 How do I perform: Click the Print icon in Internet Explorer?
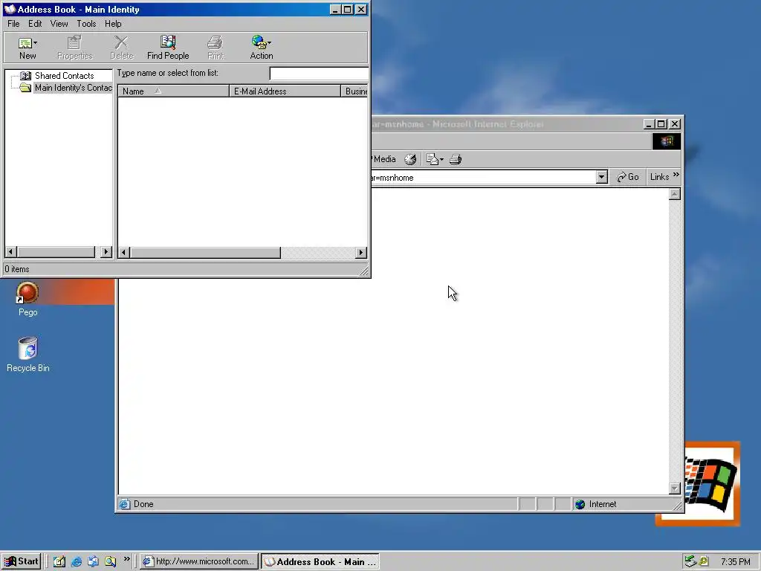[x=456, y=159]
